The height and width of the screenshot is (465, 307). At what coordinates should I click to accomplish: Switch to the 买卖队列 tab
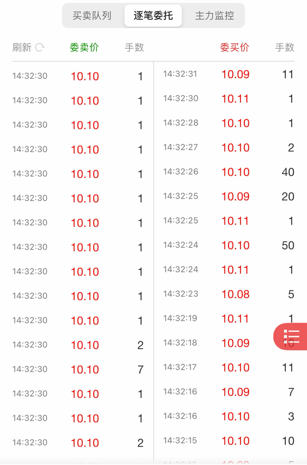tap(92, 16)
